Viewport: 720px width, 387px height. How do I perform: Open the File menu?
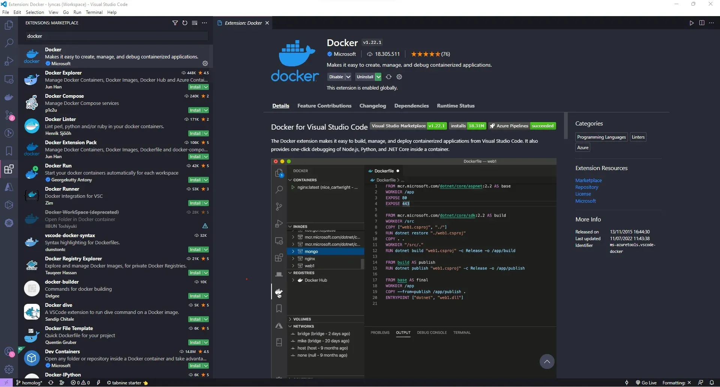(6, 12)
